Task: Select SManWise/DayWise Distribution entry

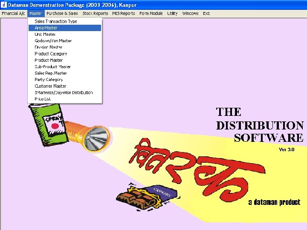Action: (x=65, y=92)
